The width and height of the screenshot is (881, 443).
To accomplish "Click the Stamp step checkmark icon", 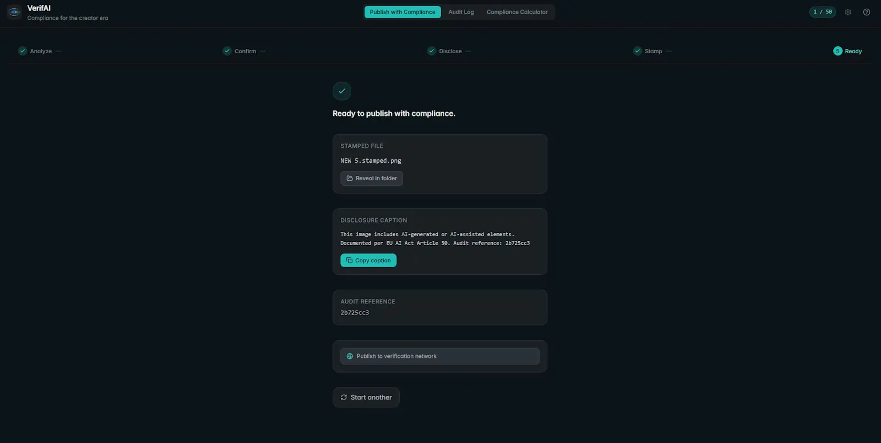I will [637, 51].
